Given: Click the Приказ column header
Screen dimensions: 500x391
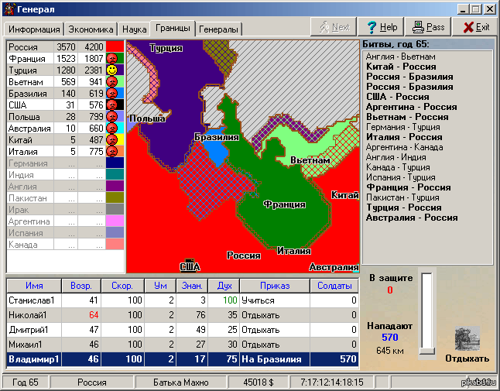Looking at the screenshot, I should tap(274, 285).
